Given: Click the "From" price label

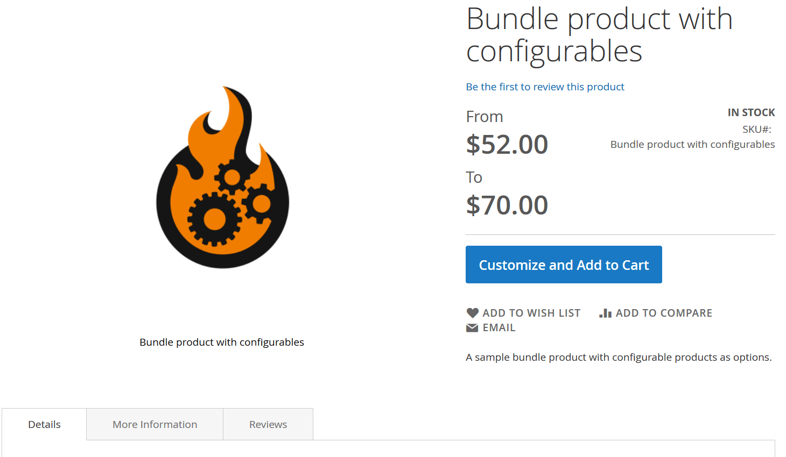Looking at the screenshot, I should [485, 117].
